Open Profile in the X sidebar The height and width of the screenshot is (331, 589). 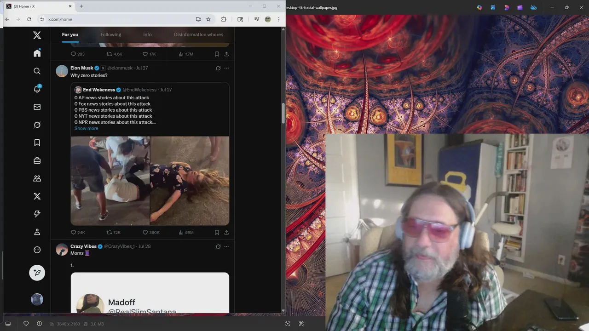37,232
